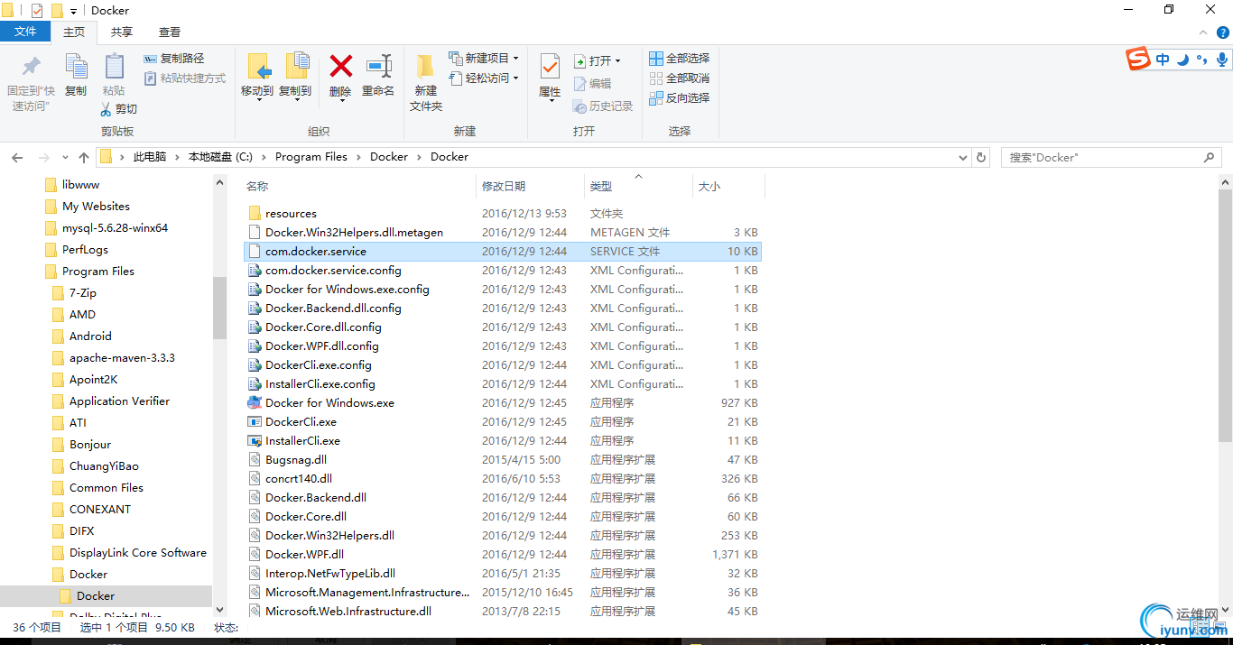Open the address bar history dropdown
The height and width of the screenshot is (645, 1233).
click(x=963, y=157)
